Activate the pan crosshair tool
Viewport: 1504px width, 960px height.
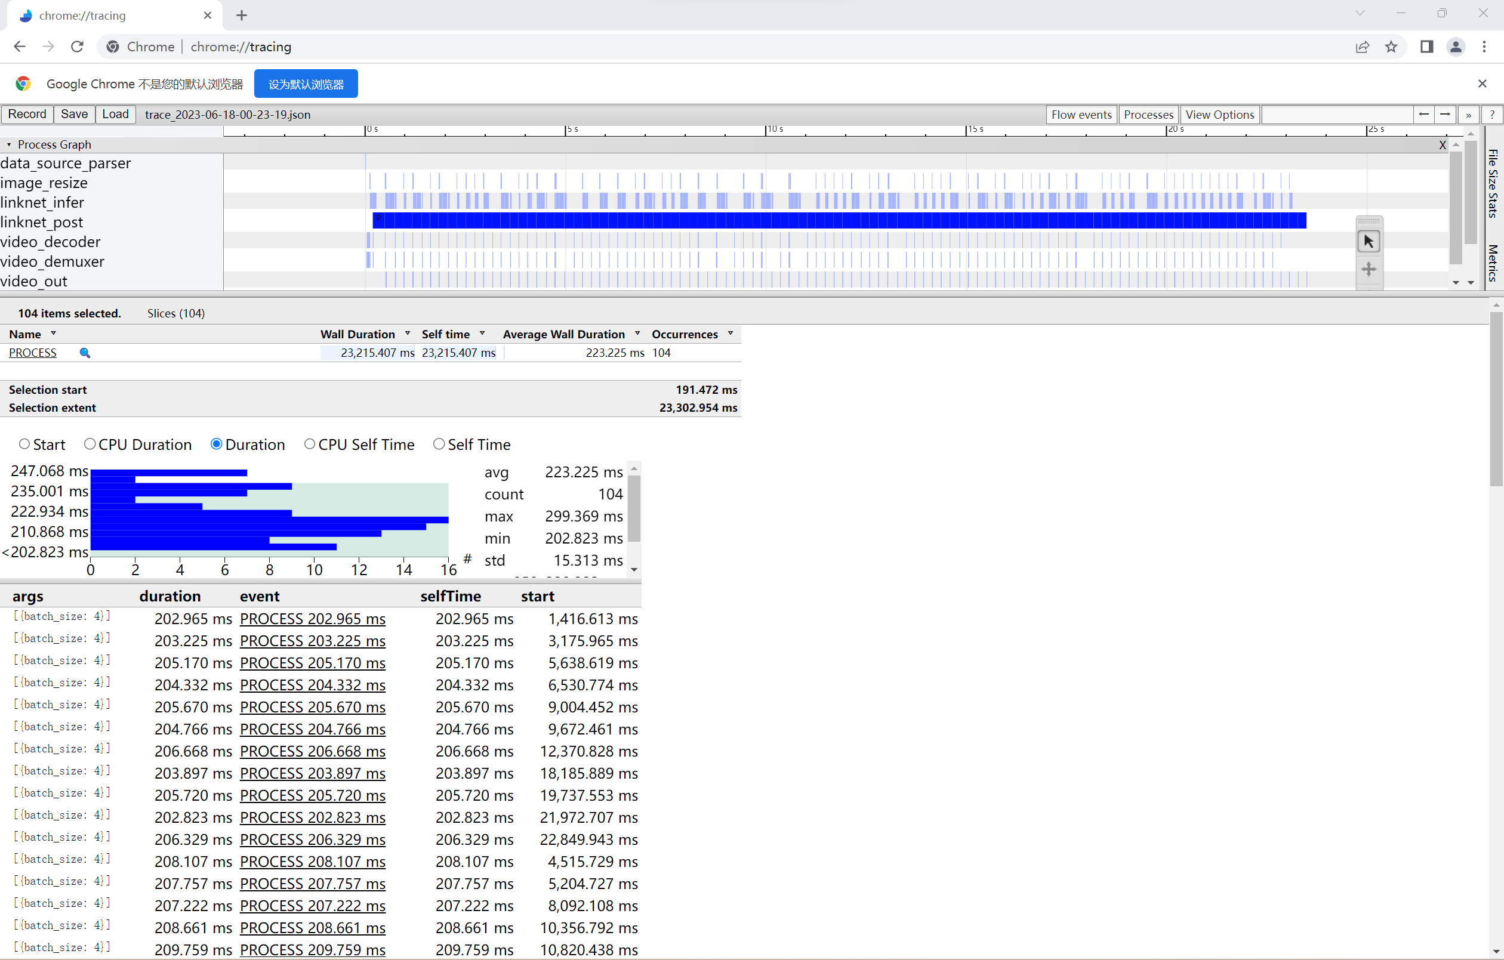(x=1369, y=269)
